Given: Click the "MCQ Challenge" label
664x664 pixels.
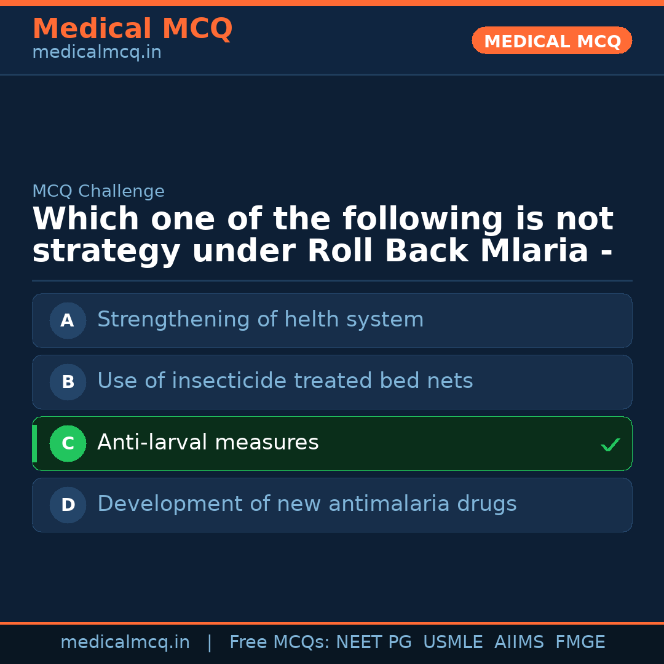Looking at the screenshot, I should 98,191.
